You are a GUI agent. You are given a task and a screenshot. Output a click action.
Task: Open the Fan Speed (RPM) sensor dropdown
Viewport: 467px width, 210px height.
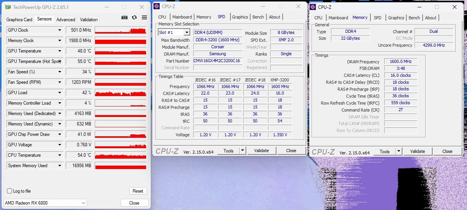[60, 82]
